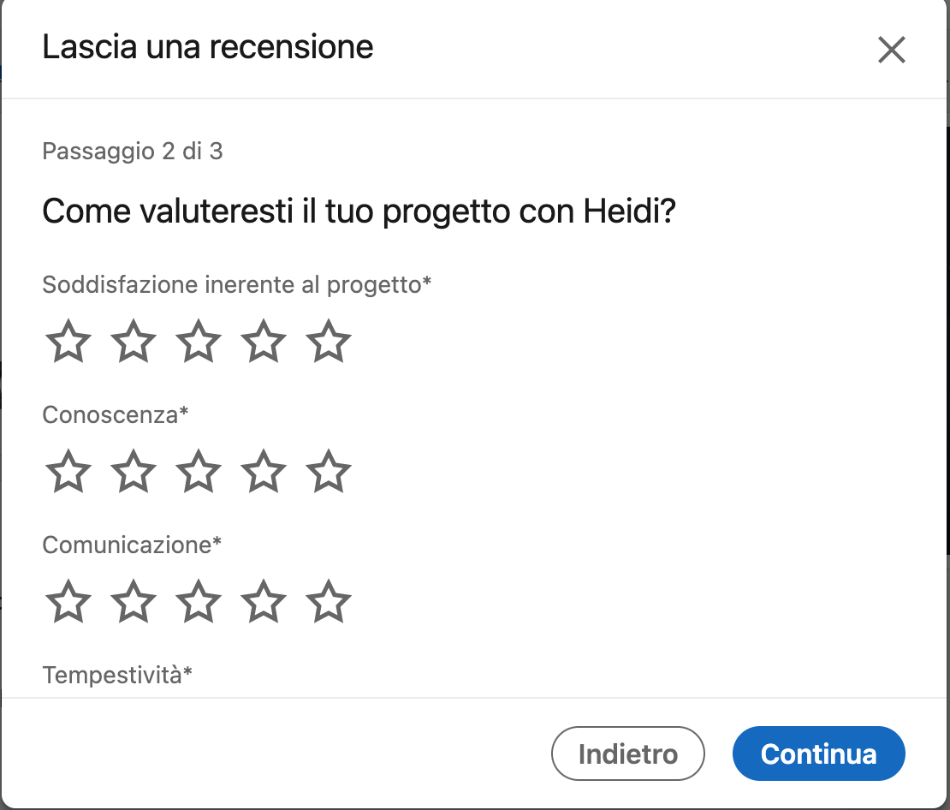The image size is (950, 810).
Task: Rate Comunicazione five stars
Action: [329, 603]
